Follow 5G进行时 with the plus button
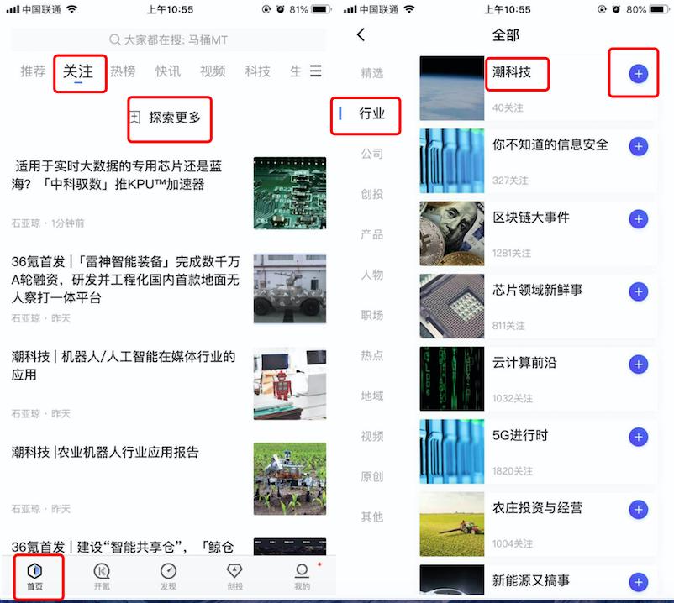Screen dimensions: 674x603 (x=639, y=438)
